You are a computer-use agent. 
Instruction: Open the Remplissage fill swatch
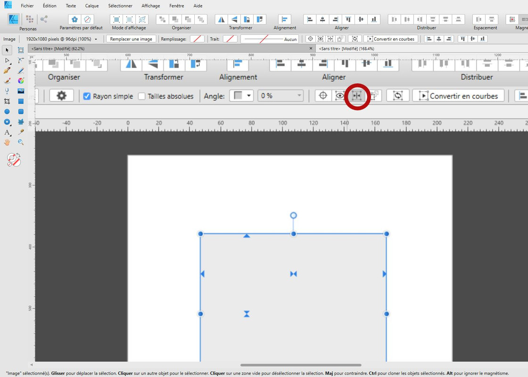197,39
